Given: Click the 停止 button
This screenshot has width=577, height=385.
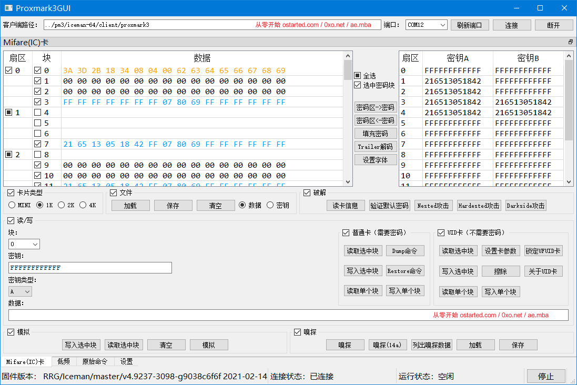Looking at the screenshot, I should pos(546,376).
